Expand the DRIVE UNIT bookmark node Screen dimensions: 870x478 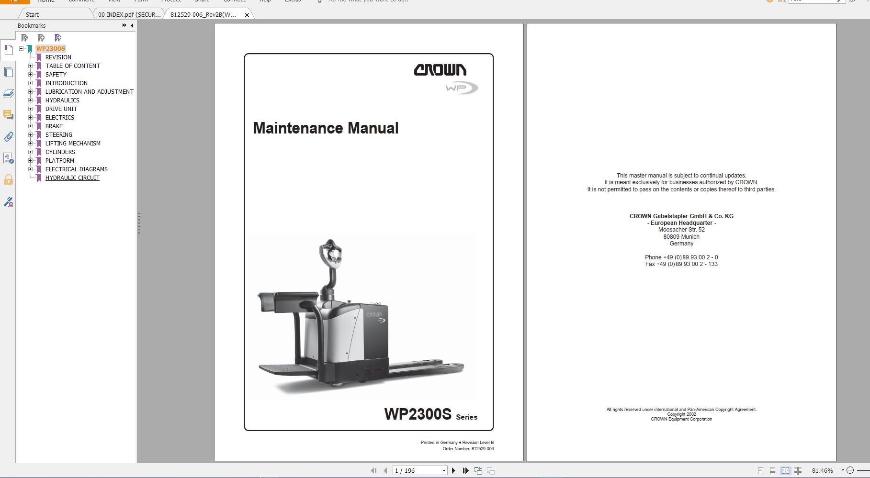pyautogui.click(x=31, y=109)
